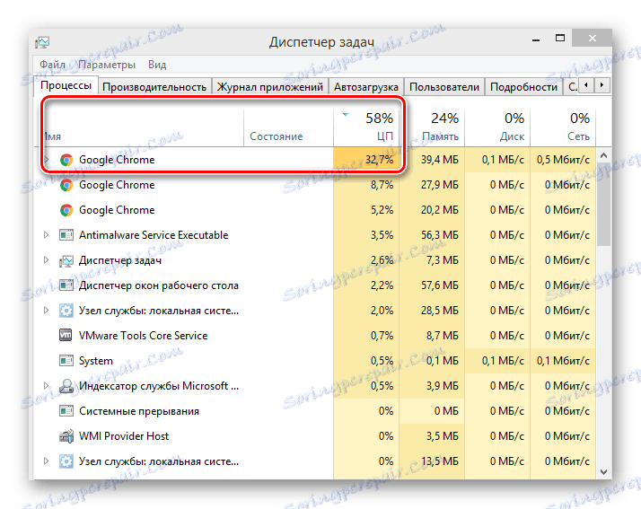This screenshot has height=509, width=641.
Task: Click the Диспетчер окон рабочего стола icon
Action: tap(66, 285)
